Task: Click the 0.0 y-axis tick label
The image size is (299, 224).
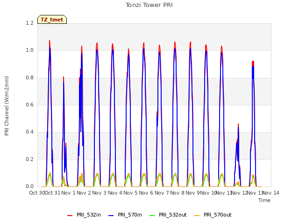Action: tap(29, 187)
